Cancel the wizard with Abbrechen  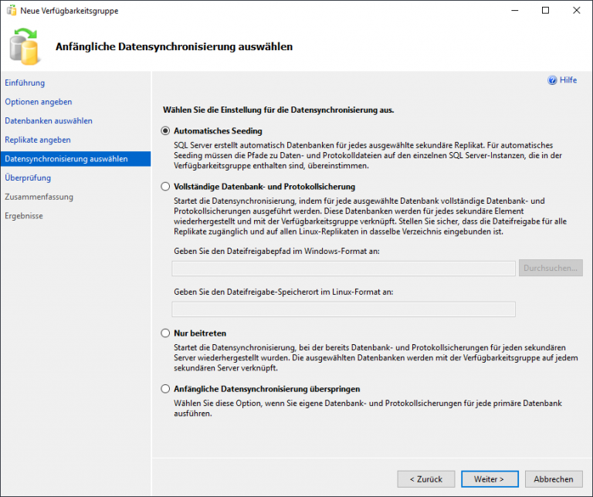(554, 478)
